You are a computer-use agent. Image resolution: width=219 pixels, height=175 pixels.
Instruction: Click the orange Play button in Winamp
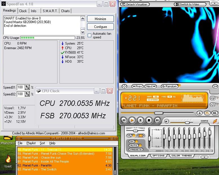[132, 120]
